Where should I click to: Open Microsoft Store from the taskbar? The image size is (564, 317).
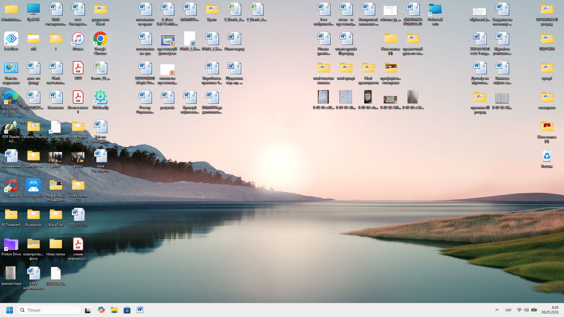127,310
